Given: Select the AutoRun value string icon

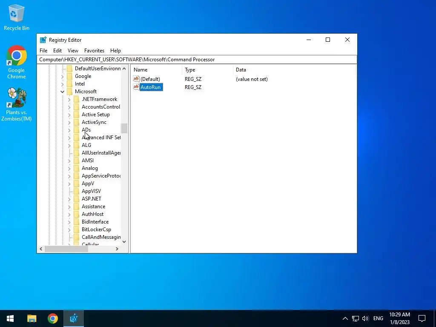Looking at the screenshot, I should [136, 87].
